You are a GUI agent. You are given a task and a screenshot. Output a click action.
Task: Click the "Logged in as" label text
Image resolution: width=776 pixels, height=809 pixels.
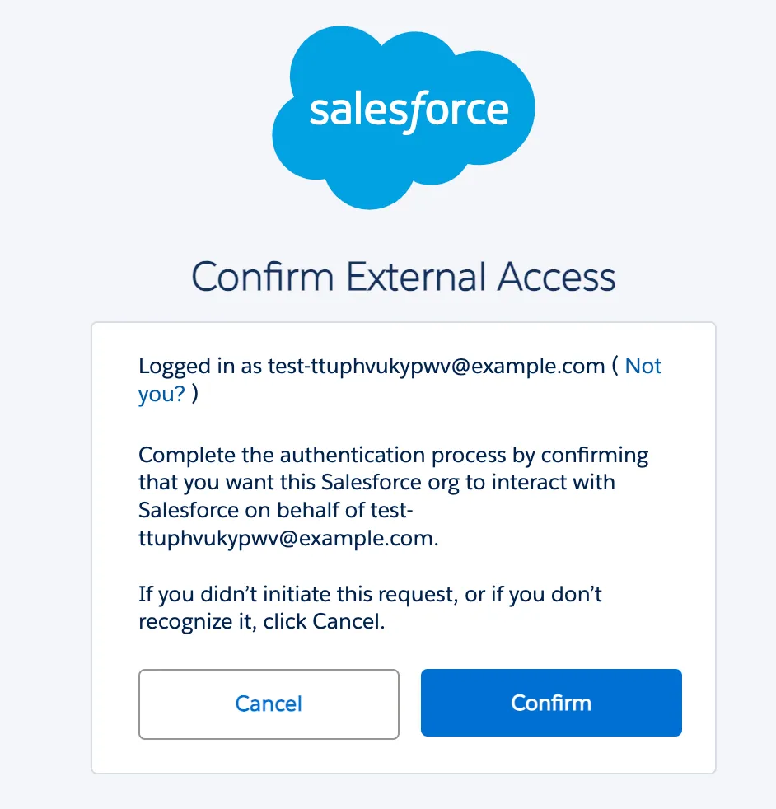(200, 367)
